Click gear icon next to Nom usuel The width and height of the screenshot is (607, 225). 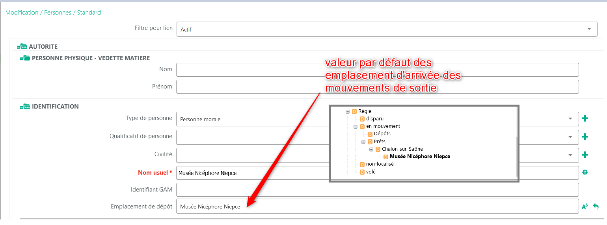click(x=585, y=172)
